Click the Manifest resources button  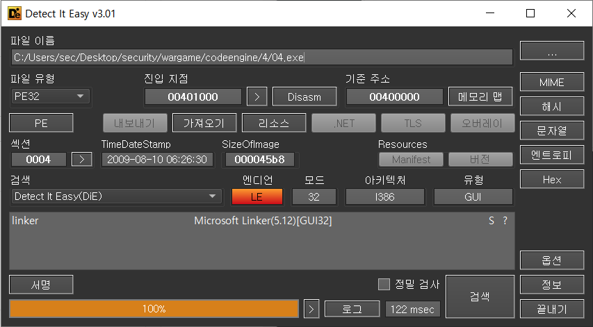click(x=411, y=160)
